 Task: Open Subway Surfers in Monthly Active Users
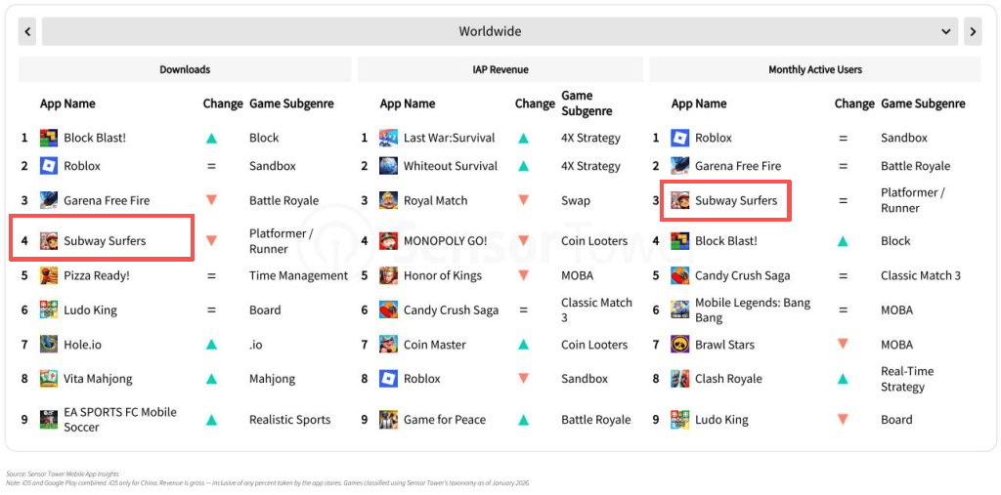pyautogui.click(x=735, y=201)
